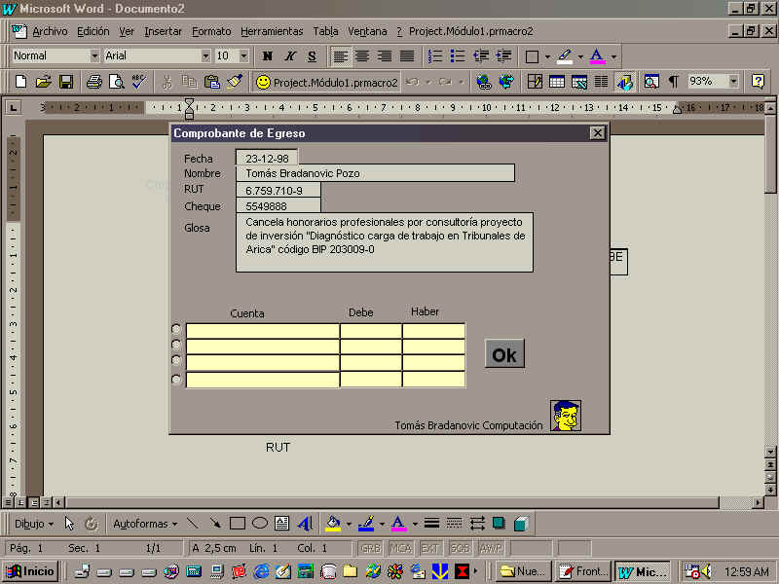
Task: Toggle show paragraph marks icon
Action: pos(673,82)
